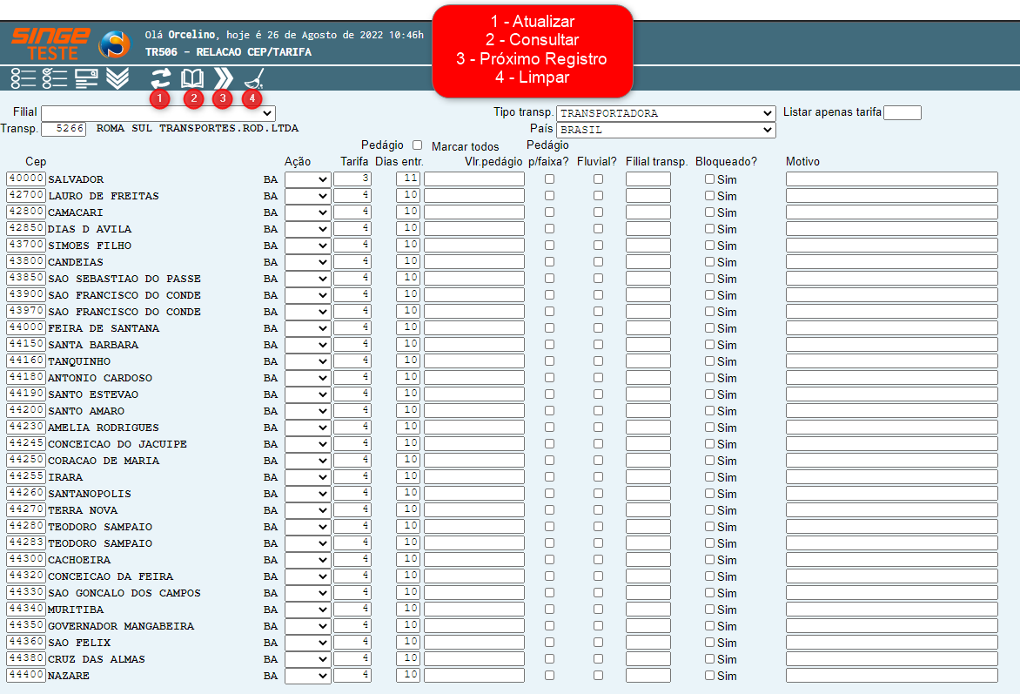
Task: Check Pedágio p/faixa for MURITIBA row
Action: 550,610
